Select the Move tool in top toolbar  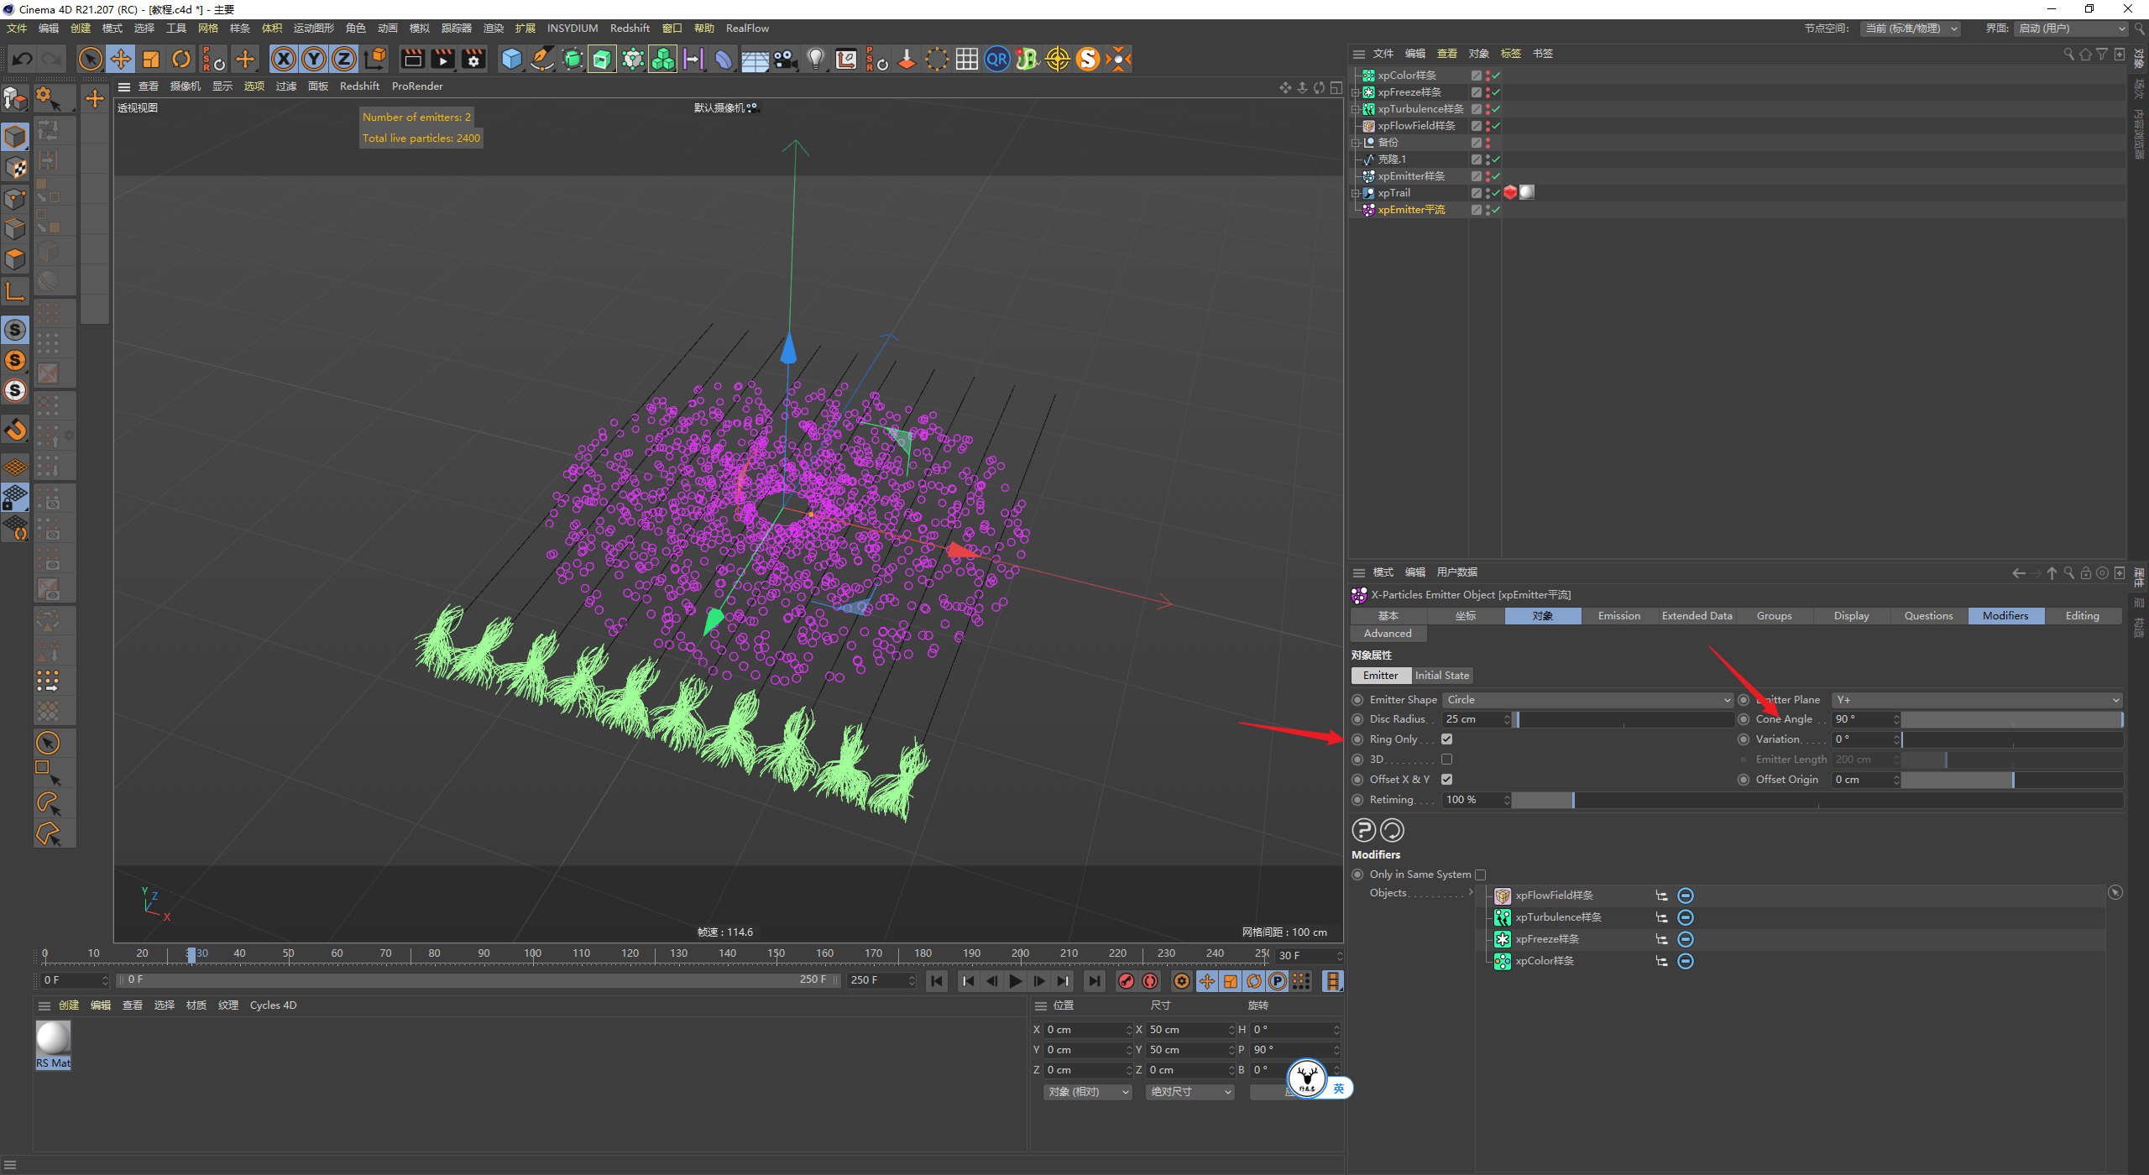121,59
